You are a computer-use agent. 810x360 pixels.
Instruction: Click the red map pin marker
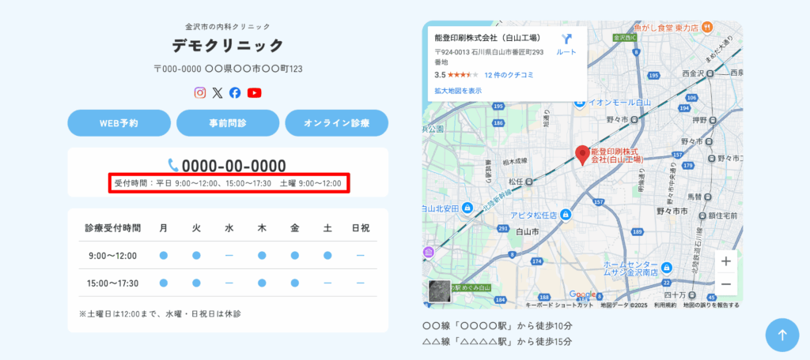582,155
